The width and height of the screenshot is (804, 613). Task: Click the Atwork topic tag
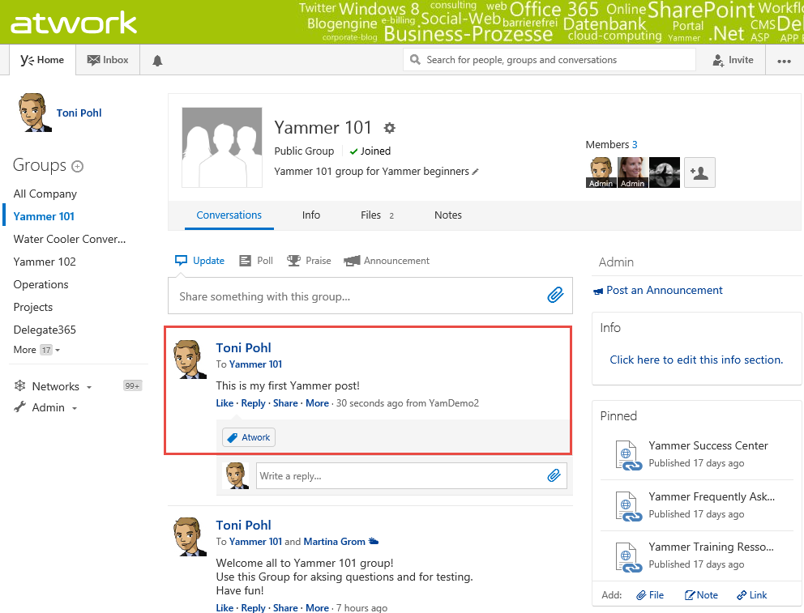click(249, 437)
